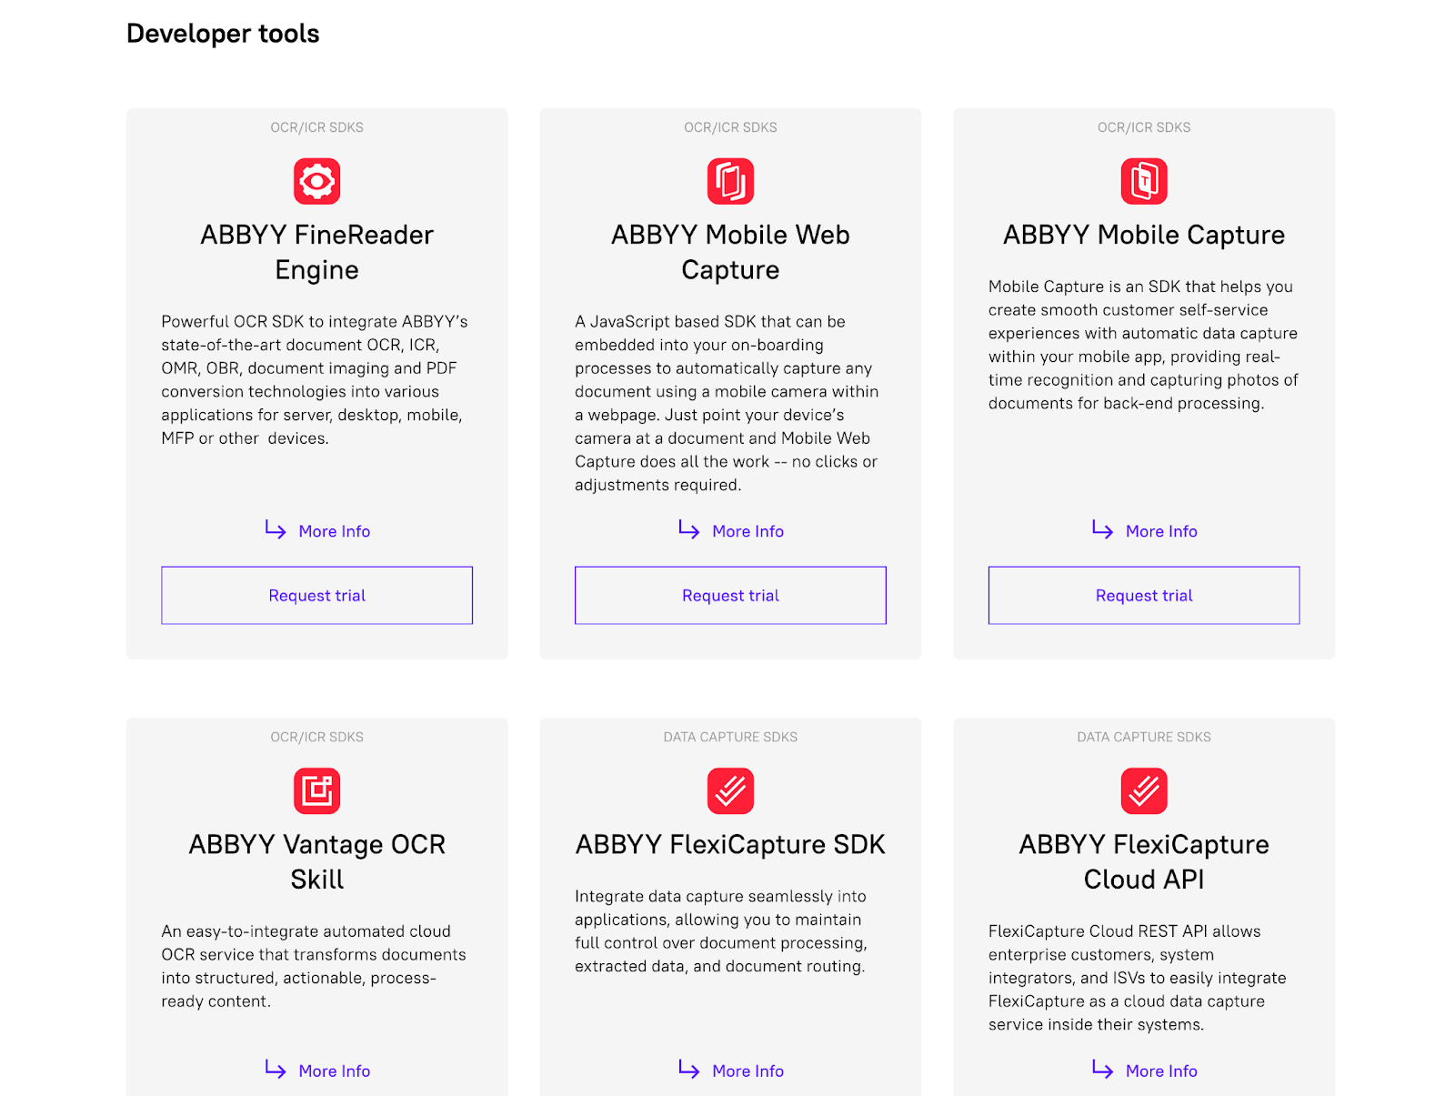Image resolution: width=1455 pixels, height=1096 pixels.
Task: Open More Info for ABBYY FineReader Engine
Action: pyautogui.click(x=335, y=531)
